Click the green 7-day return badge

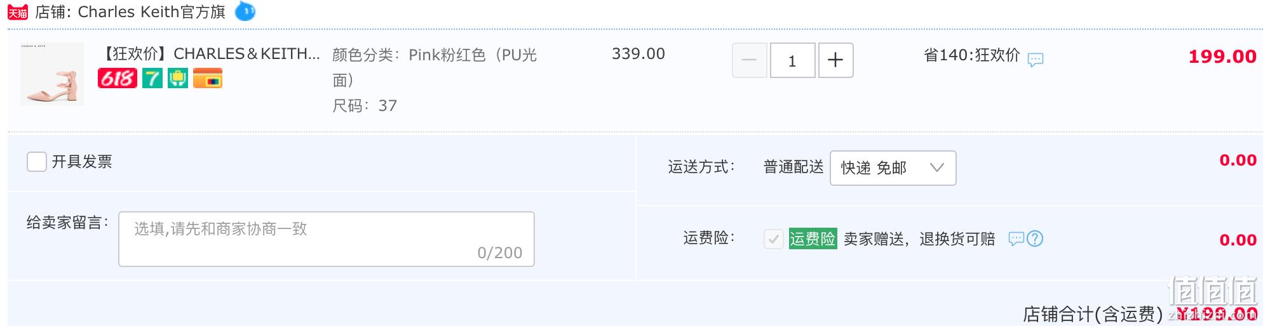pos(152,78)
